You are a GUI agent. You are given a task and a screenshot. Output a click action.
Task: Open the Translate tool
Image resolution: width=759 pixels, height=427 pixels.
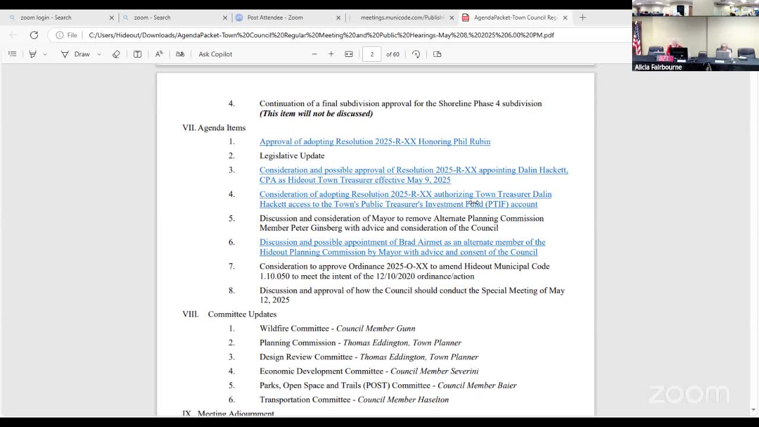coord(180,54)
